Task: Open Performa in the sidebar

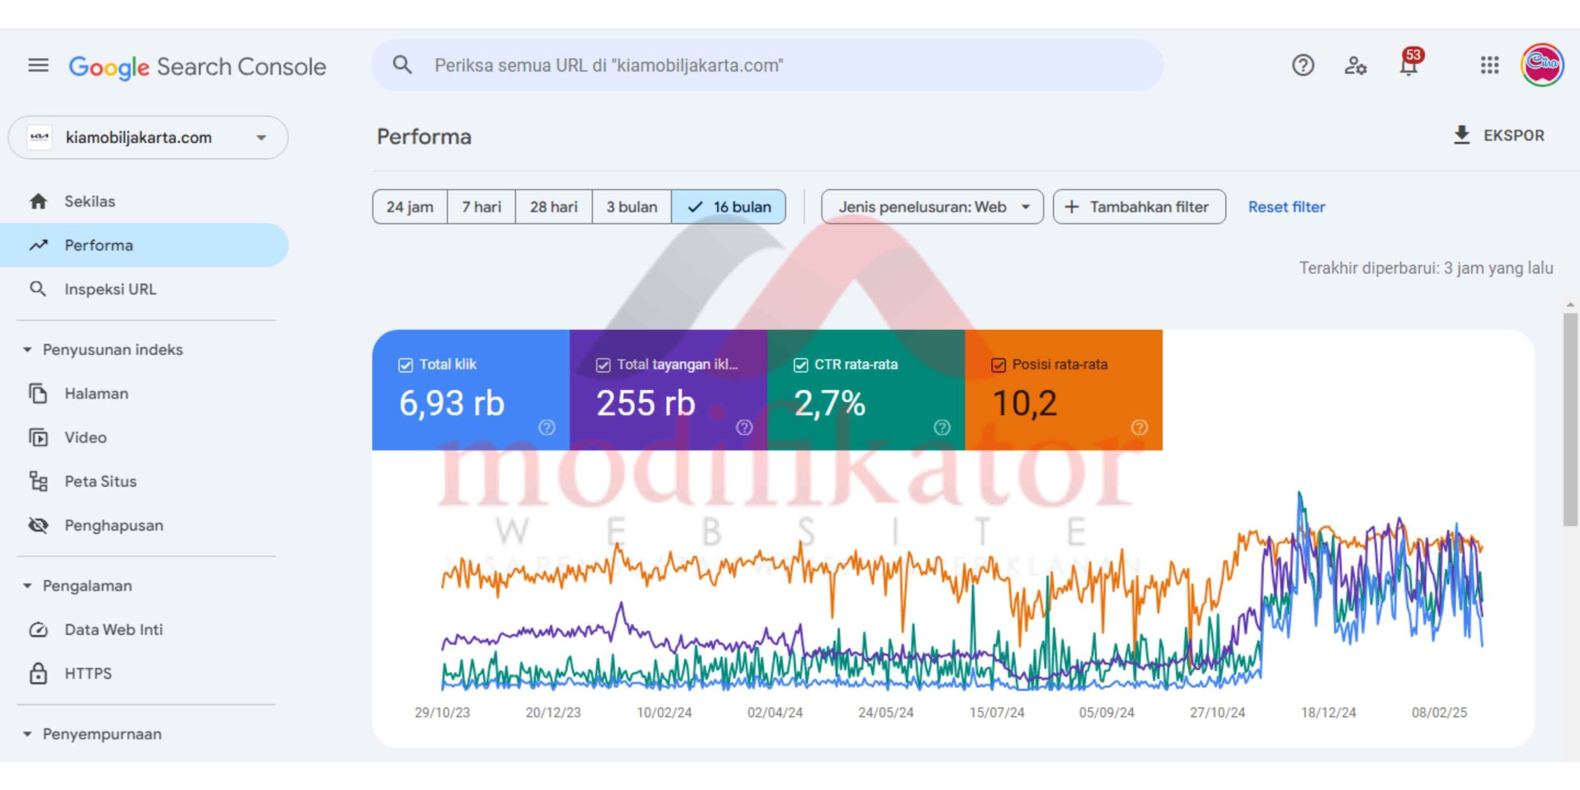Action: tap(144, 245)
